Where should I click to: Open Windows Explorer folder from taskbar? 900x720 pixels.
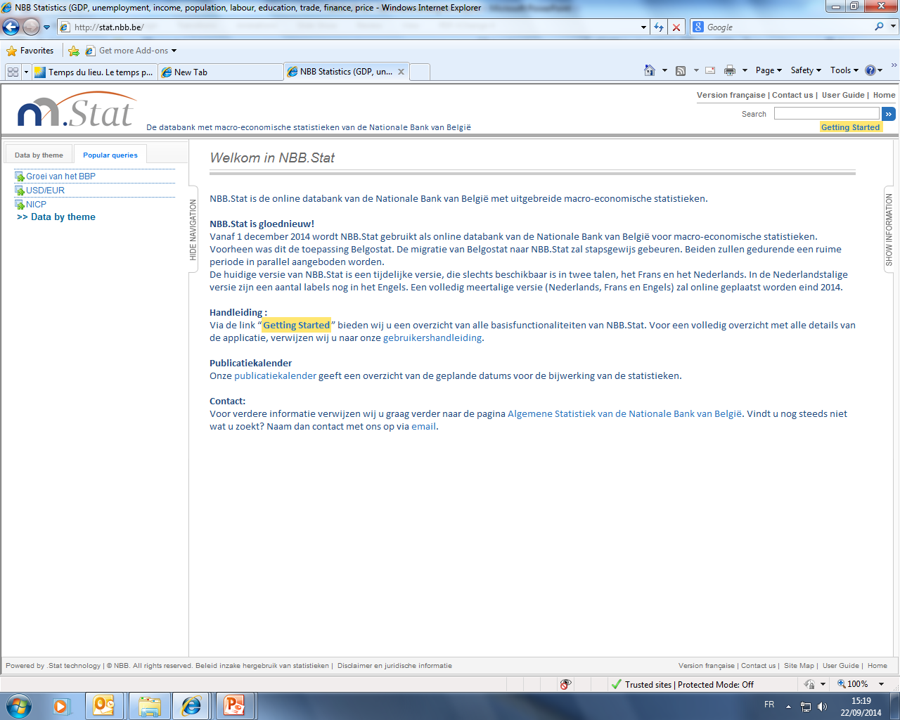tap(149, 706)
